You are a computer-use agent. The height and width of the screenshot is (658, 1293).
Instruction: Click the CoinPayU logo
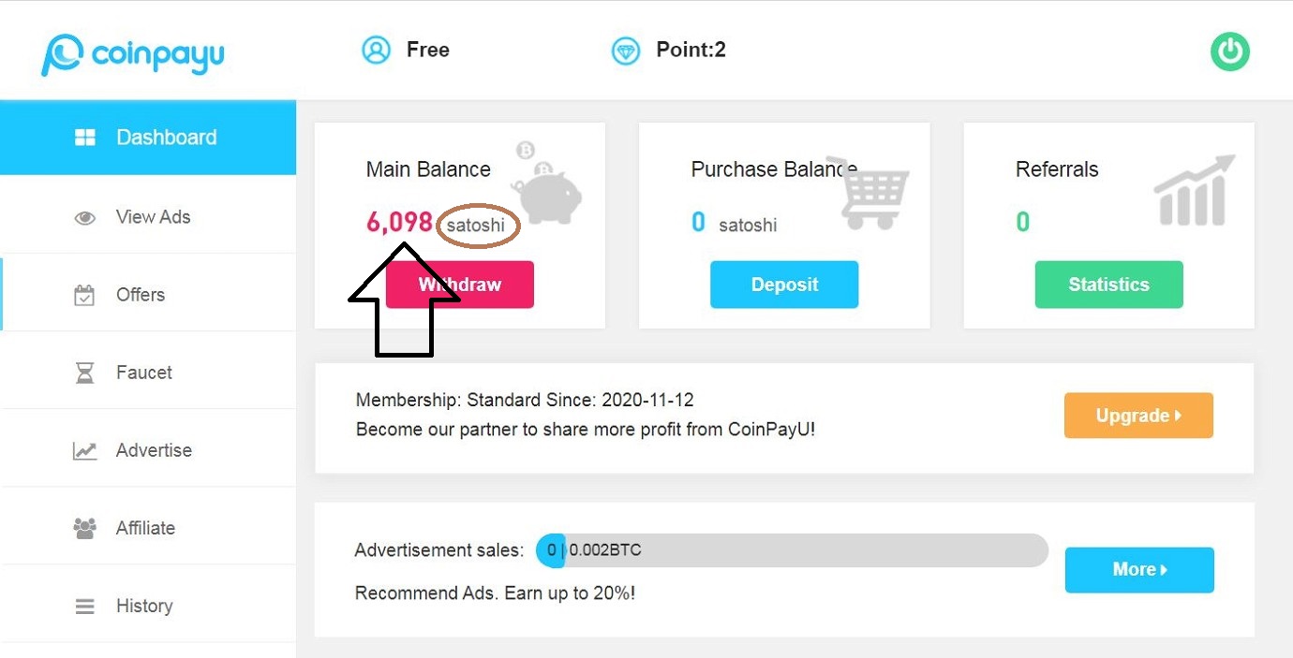[132, 53]
